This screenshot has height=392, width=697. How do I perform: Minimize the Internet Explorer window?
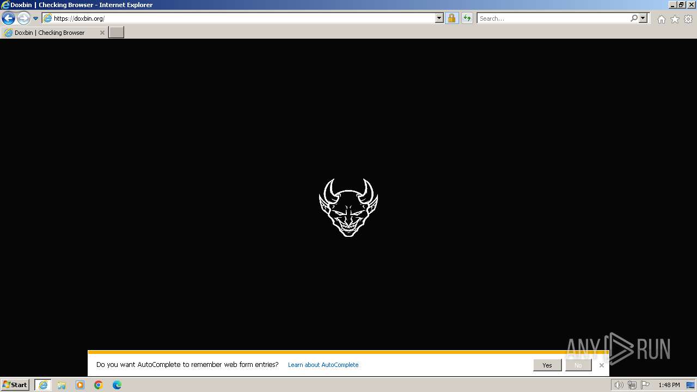point(672,5)
